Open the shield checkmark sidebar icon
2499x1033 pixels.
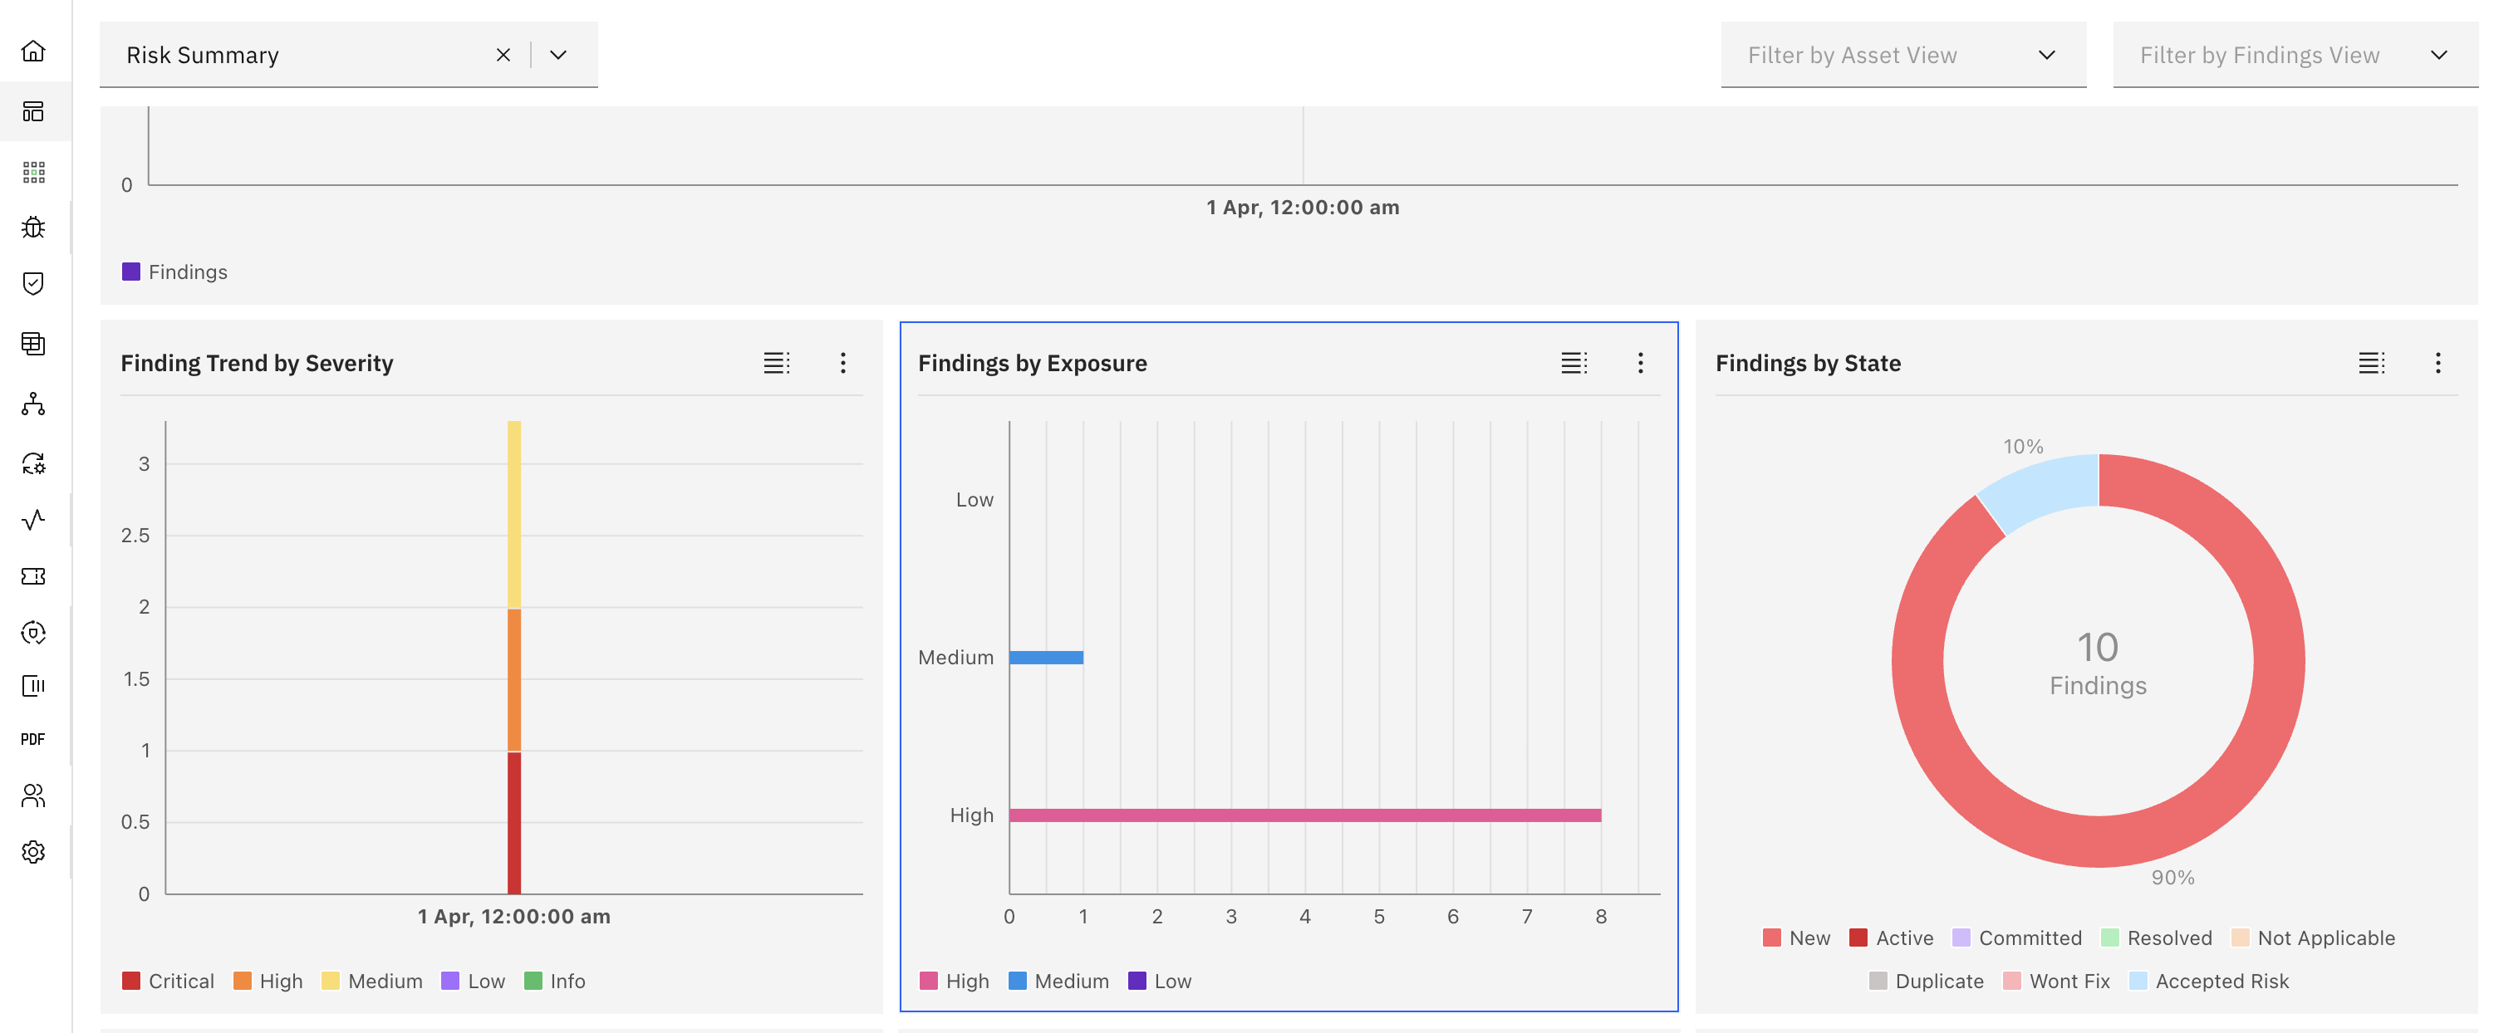pyautogui.click(x=33, y=283)
